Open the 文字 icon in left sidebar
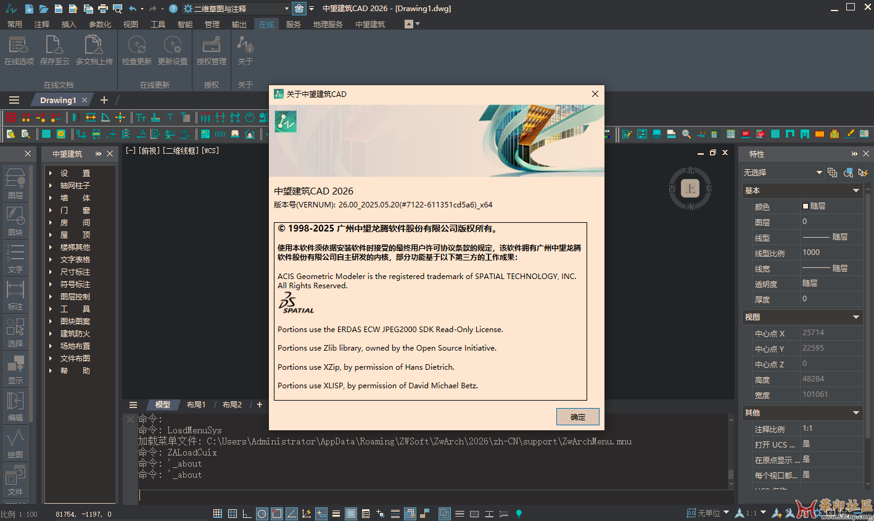This screenshot has width=874, height=521. click(x=15, y=258)
